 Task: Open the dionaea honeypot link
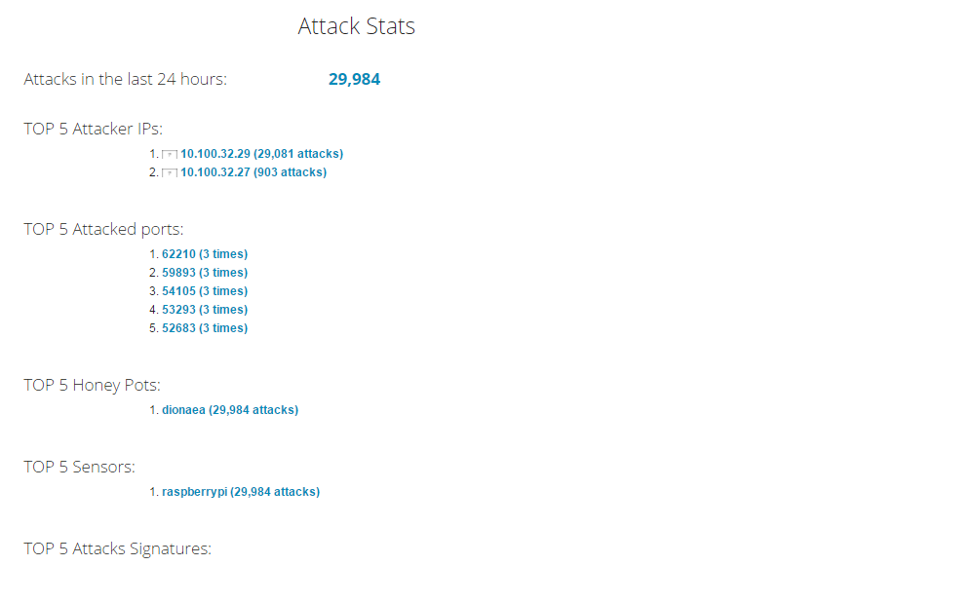pyautogui.click(x=230, y=410)
